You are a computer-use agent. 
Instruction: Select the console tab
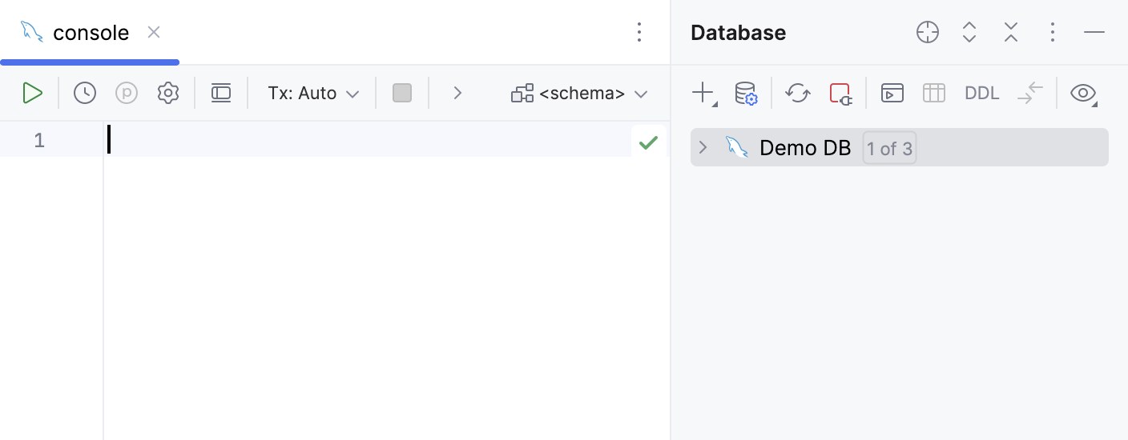click(90, 32)
